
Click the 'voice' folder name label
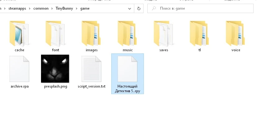236,50
